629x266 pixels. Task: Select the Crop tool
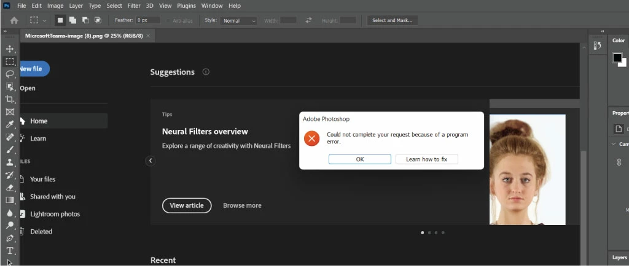(x=10, y=99)
